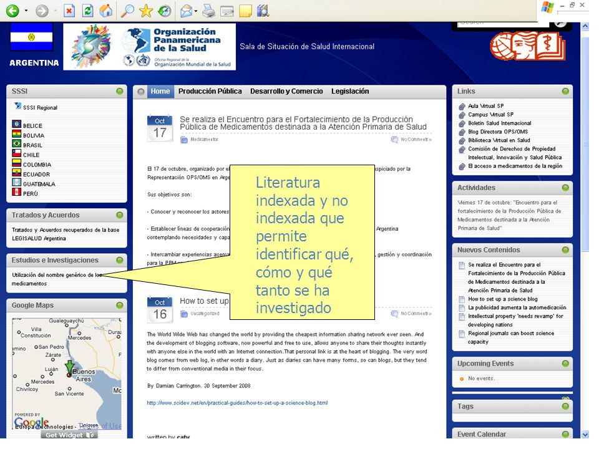Screen dimensions: 599x449
Task: Select the Home tab
Action: click(160, 91)
